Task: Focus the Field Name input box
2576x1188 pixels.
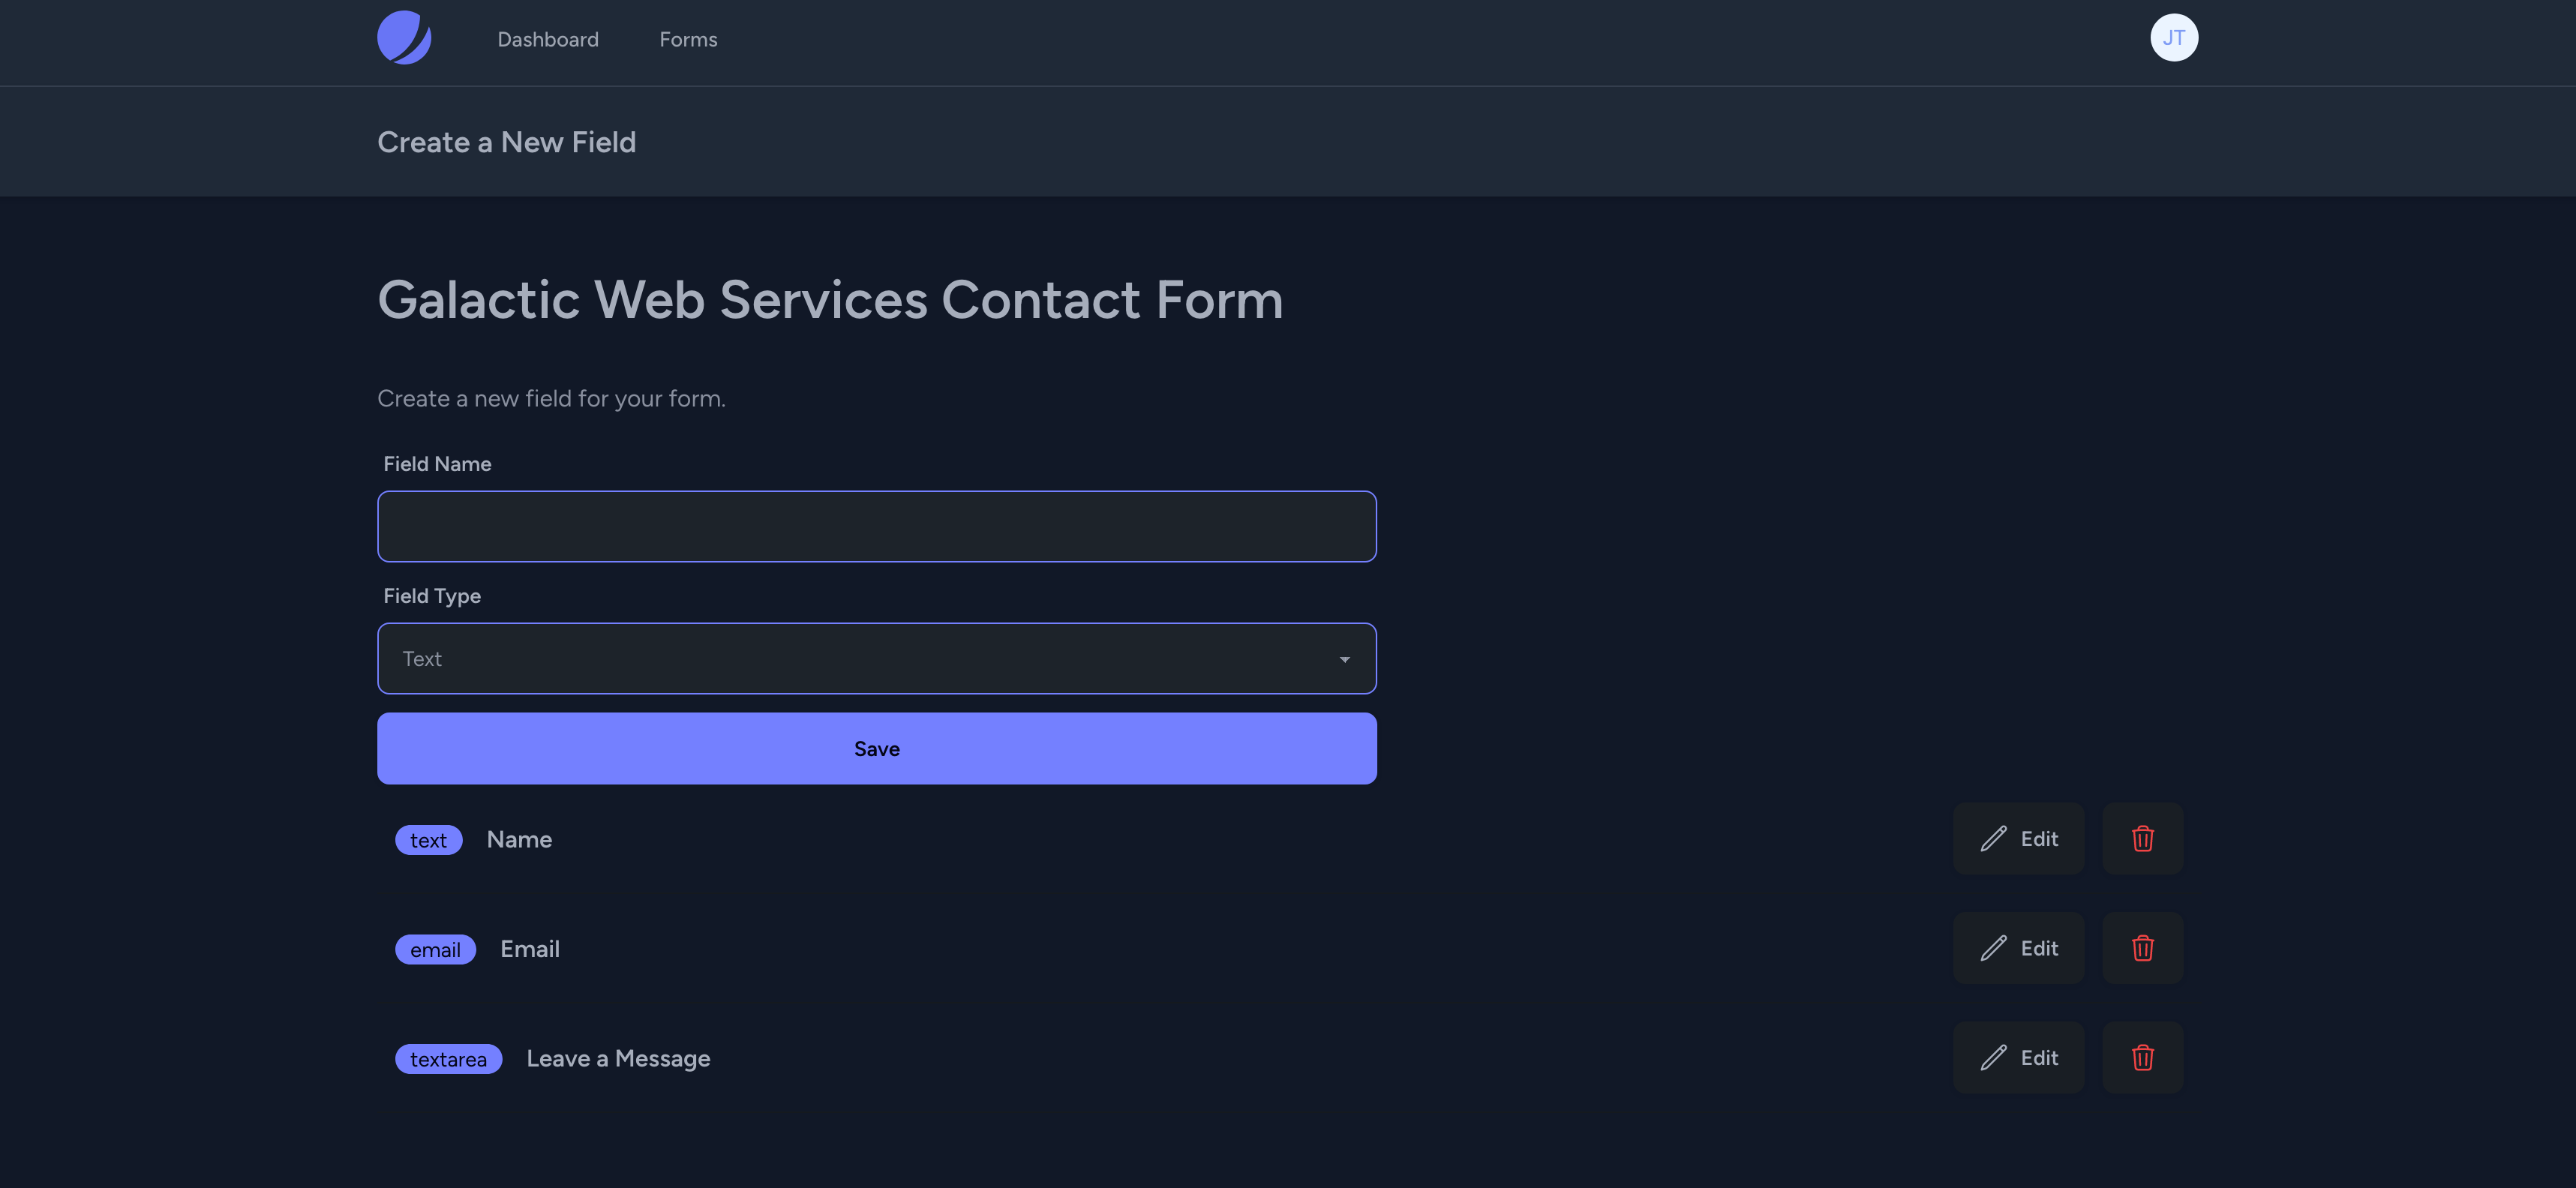Action: [x=876, y=526]
